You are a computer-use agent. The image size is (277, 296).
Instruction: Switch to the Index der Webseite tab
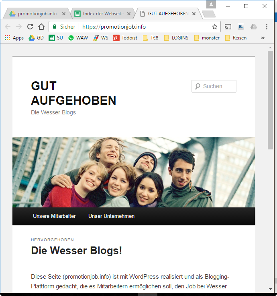click(x=102, y=14)
